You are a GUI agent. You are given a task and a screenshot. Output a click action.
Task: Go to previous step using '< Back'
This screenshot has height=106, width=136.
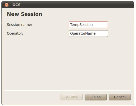click(71, 97)
